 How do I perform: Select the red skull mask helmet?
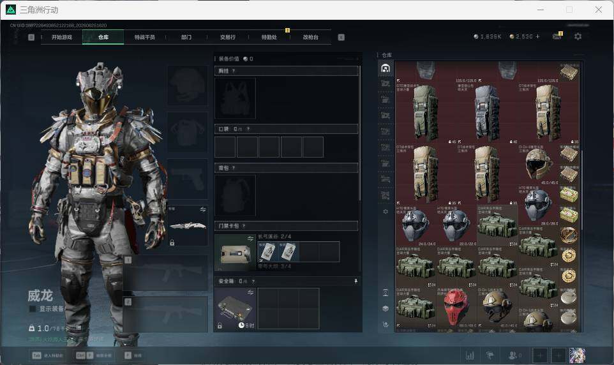[x=456, y=308]
